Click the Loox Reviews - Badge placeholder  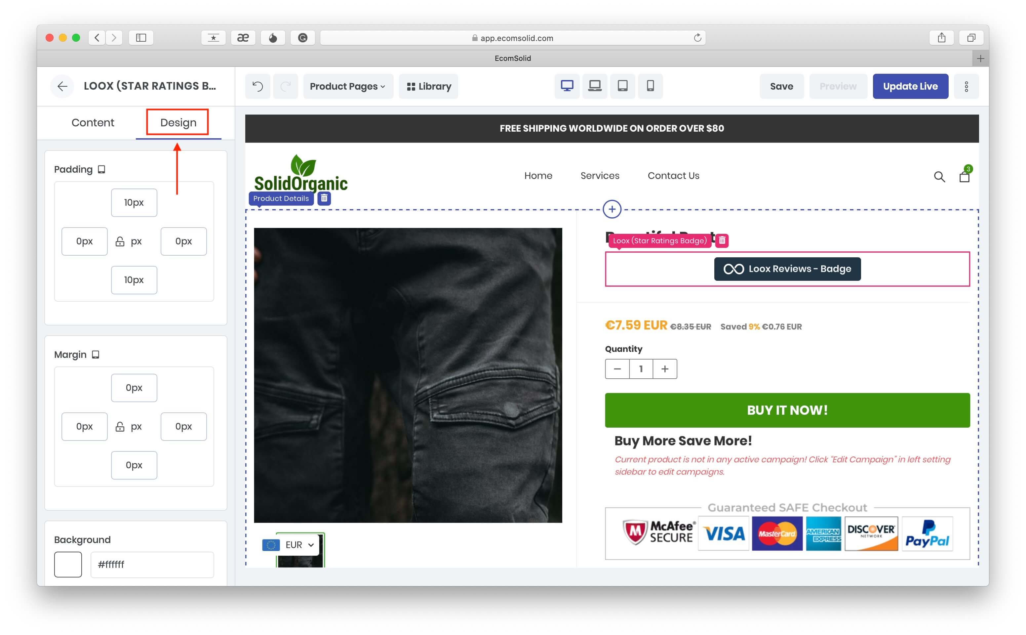click(787, 269)
